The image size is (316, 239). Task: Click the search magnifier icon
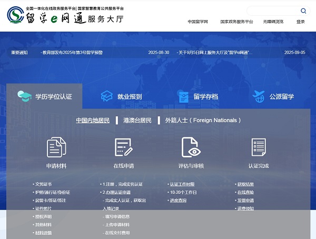pos(303,11)
